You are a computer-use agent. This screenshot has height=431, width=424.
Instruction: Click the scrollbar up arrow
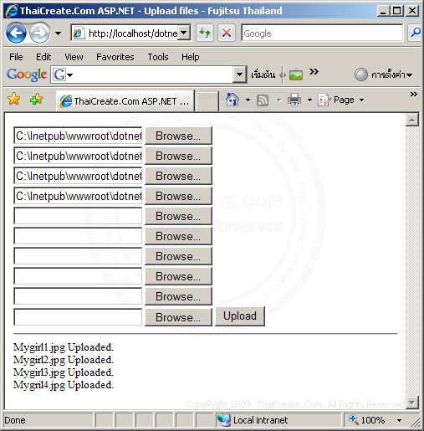[412, 121]
